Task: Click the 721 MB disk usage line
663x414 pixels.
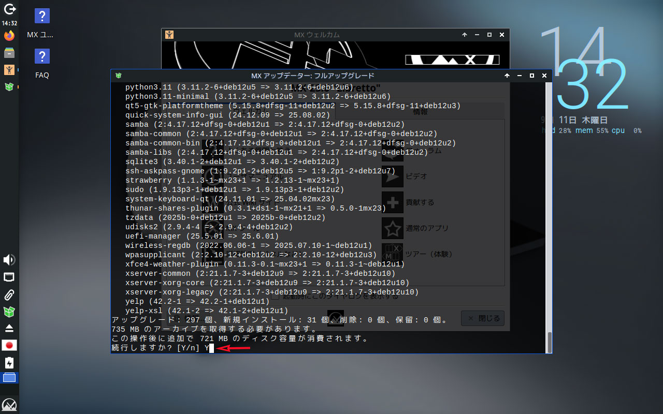Action: pyautogui.click(x=240, y=338)
